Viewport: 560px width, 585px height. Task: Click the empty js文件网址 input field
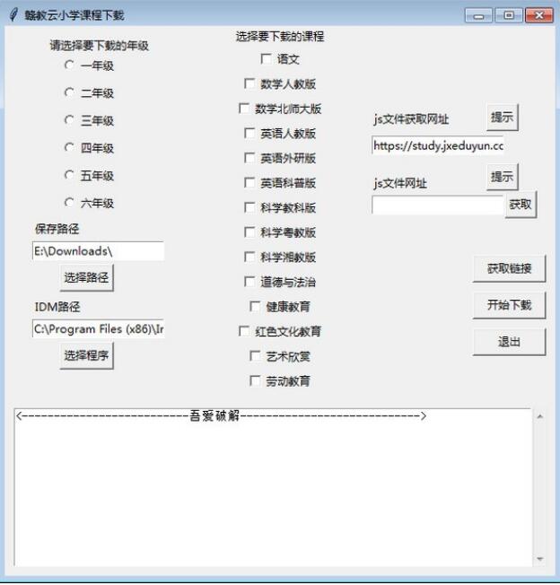438,205
